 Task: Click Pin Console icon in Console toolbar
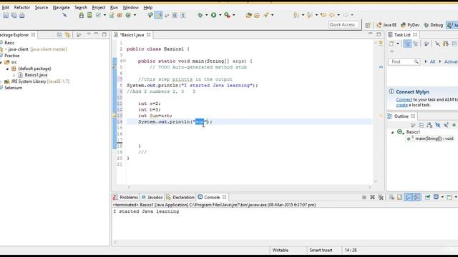click(x=428, y=197)
